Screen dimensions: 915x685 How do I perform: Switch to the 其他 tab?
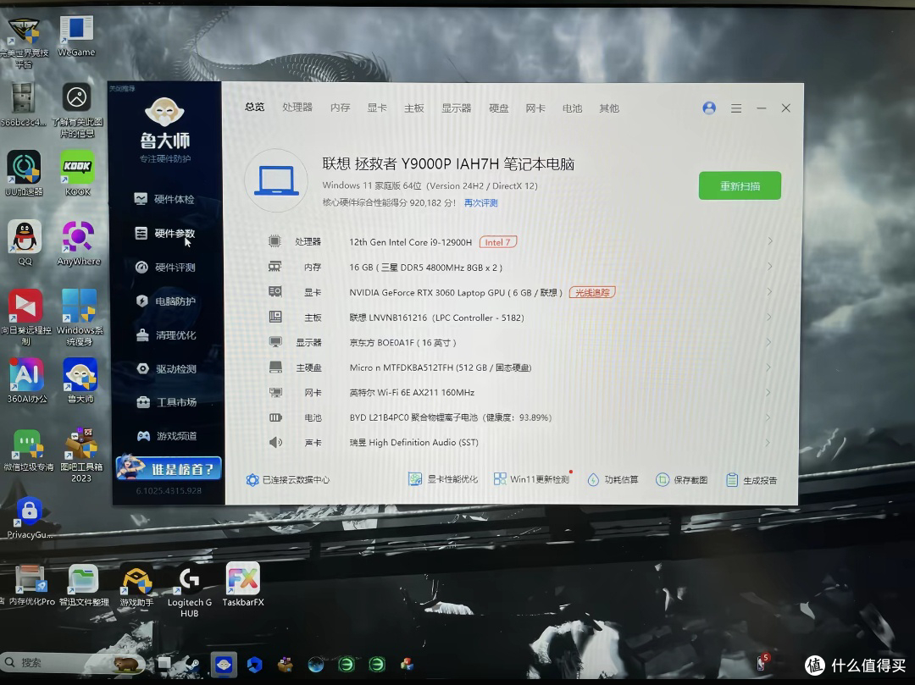click(x=608, y=108)
